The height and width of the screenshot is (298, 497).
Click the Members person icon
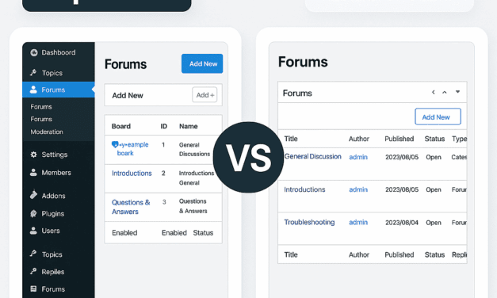point(33,173)
